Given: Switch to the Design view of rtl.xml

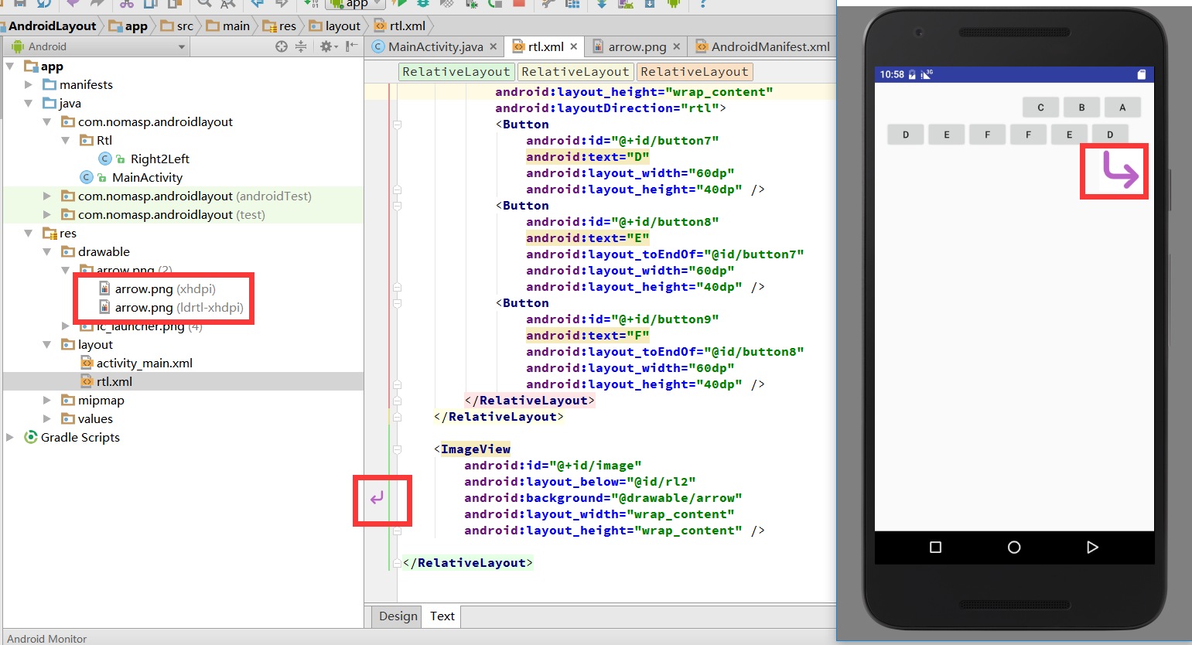Looking at the screenshot, I should [397, 616].
